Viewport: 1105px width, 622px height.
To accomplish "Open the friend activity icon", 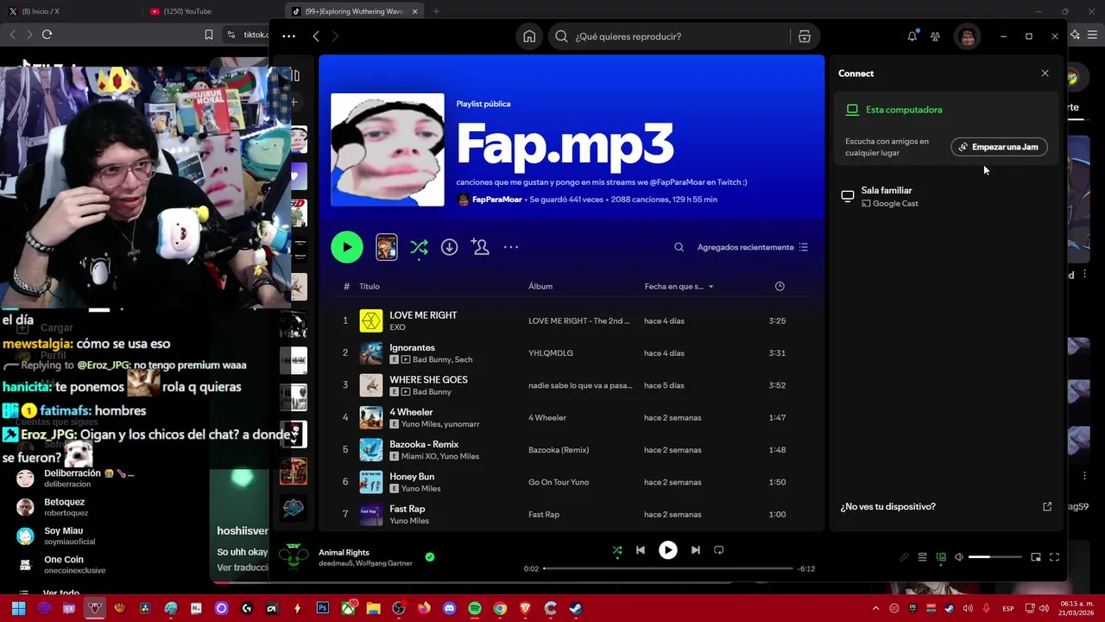I will coord(935,36).
